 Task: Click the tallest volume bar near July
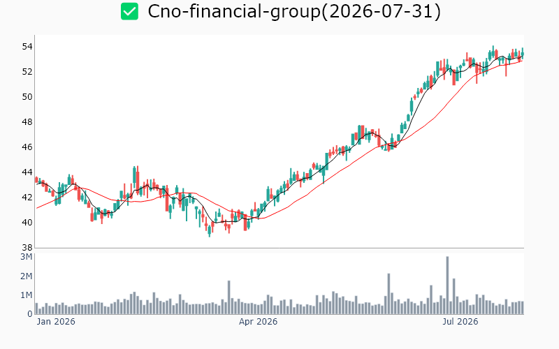[447, 285]
